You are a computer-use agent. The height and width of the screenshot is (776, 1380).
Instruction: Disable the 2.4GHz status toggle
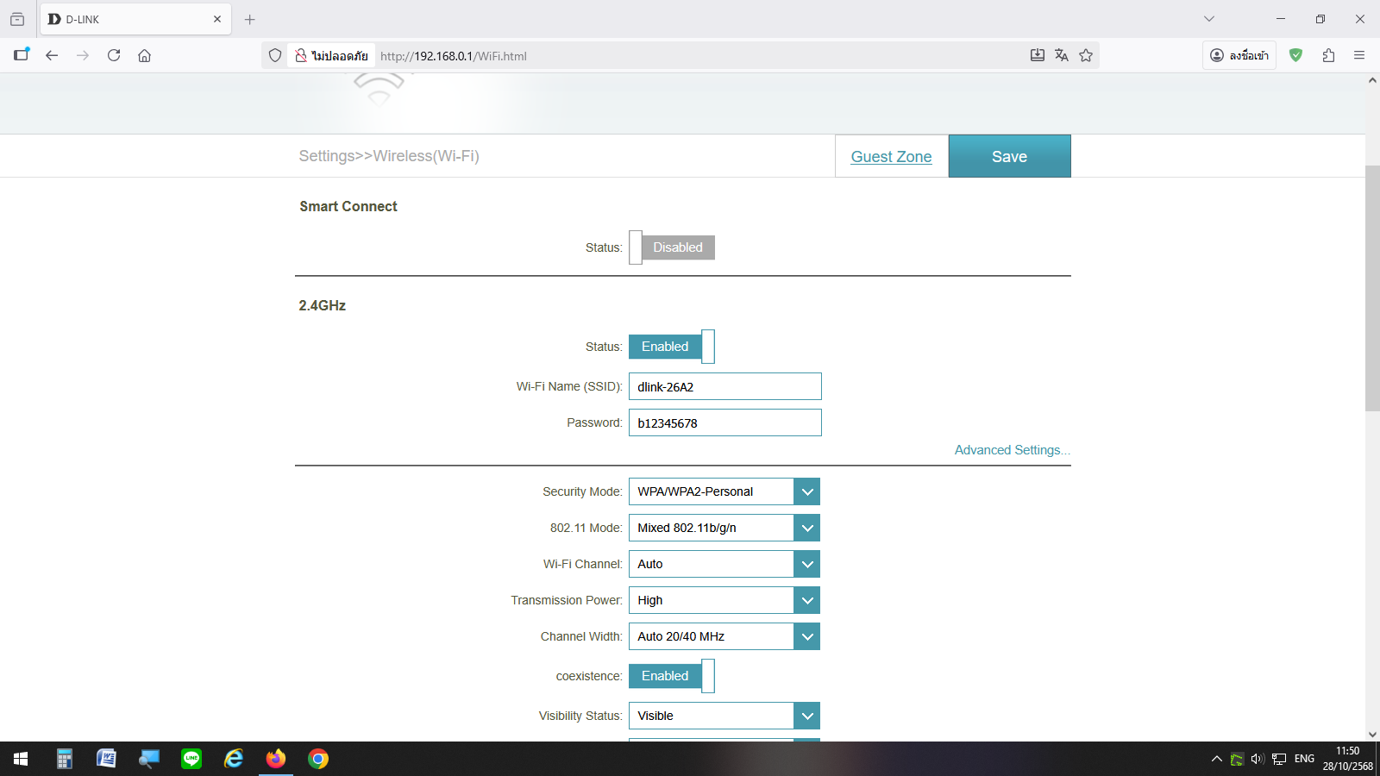coord(672,347)
